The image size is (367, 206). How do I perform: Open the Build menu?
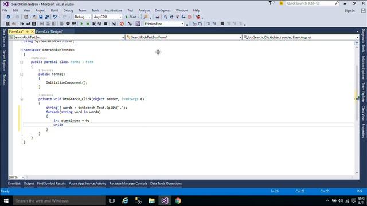54,10
